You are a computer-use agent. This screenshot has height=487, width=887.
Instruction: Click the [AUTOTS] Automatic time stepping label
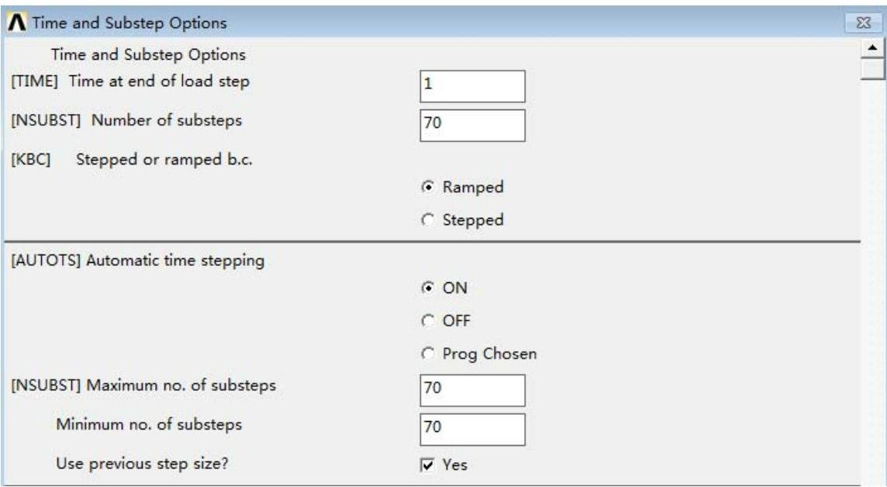[x=137, y=261]
